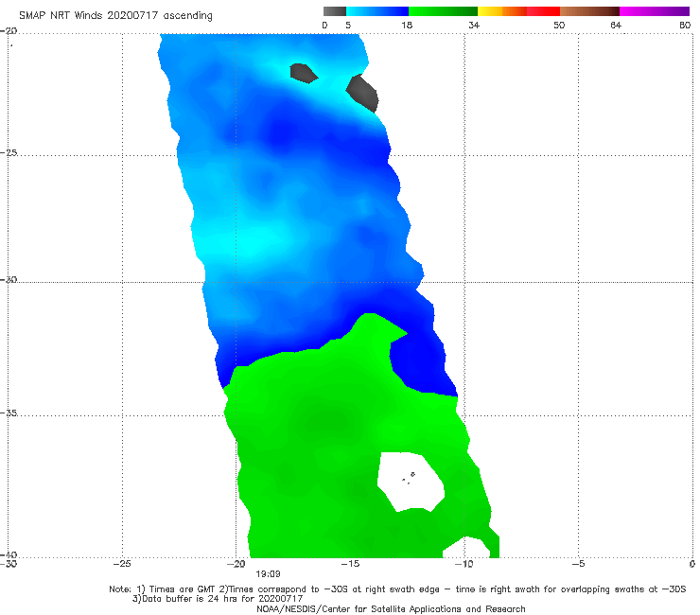Click the '50' label under the color bar
700x615 pixels.
(559, 25)
